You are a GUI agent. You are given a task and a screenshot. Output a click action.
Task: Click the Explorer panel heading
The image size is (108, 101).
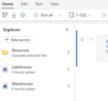(12, 30)
